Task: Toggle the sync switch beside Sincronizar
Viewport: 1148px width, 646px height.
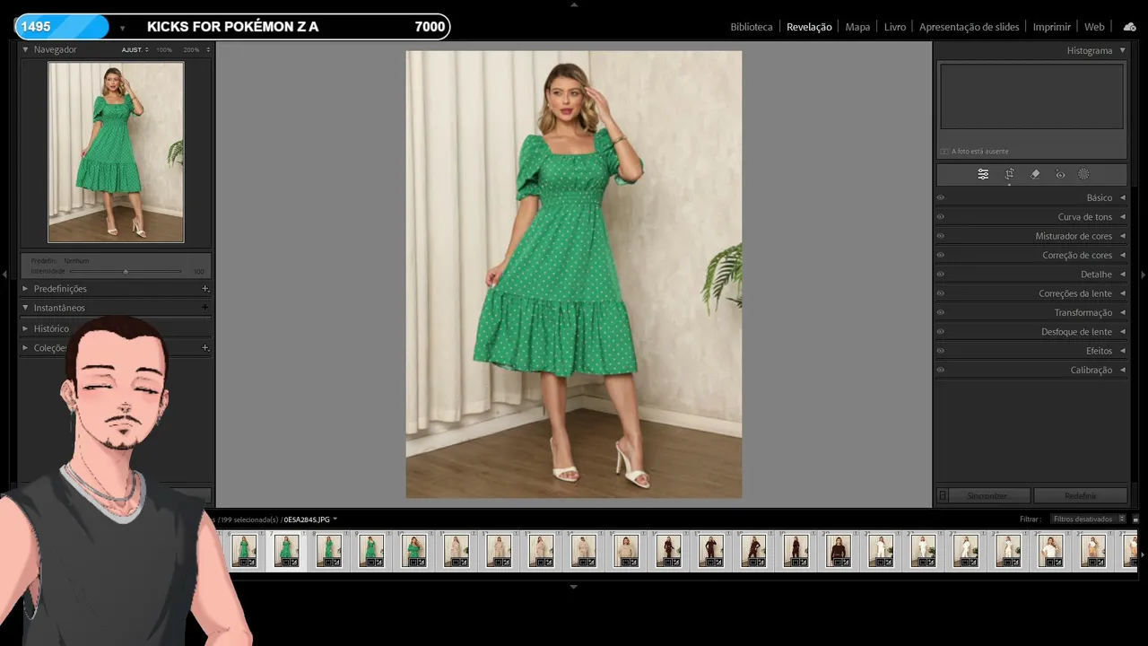Action: pyautogui.click(x=943, y=495)
